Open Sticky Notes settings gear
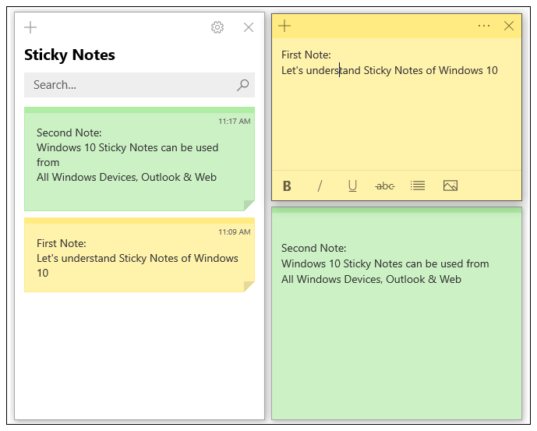This screenshot has width=537, height=431. coord(217,27)
